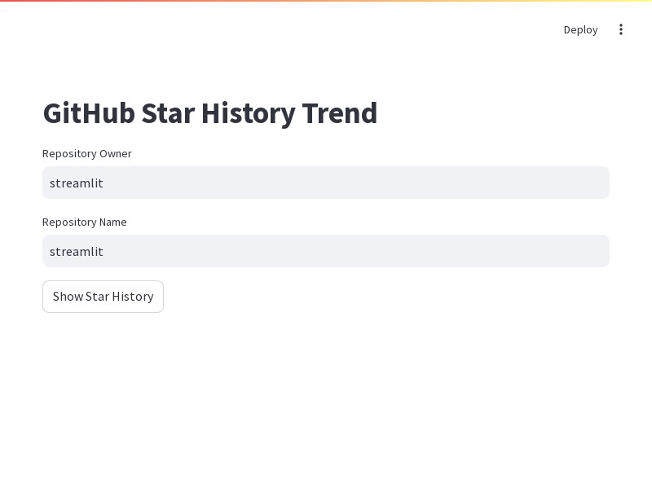Click the Show Star History button
The image size is (652, 489).
tap(104, 297)
